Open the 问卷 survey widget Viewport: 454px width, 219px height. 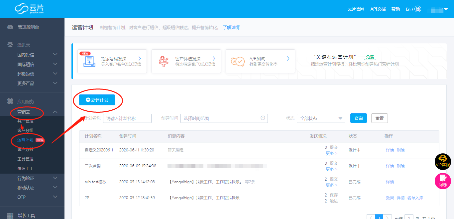pyautogui.click(x=443, y=181)
